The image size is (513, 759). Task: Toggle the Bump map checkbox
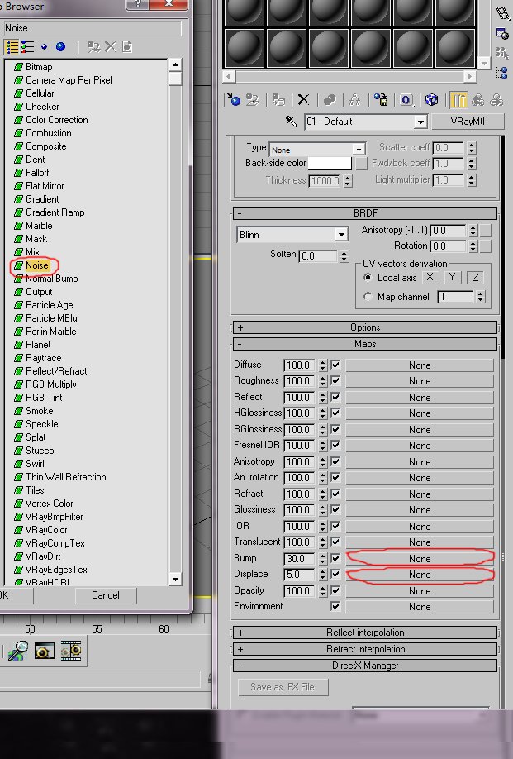335,558
